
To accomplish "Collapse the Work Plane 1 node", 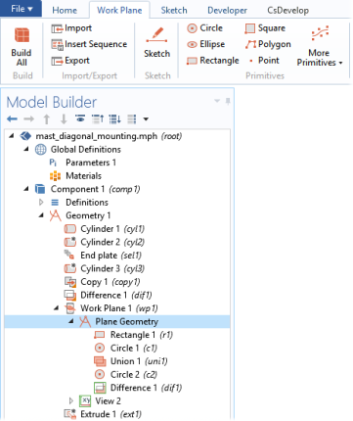I will [57, 307].
